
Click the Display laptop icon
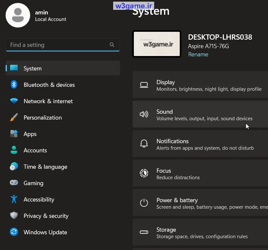click(144, 85)
